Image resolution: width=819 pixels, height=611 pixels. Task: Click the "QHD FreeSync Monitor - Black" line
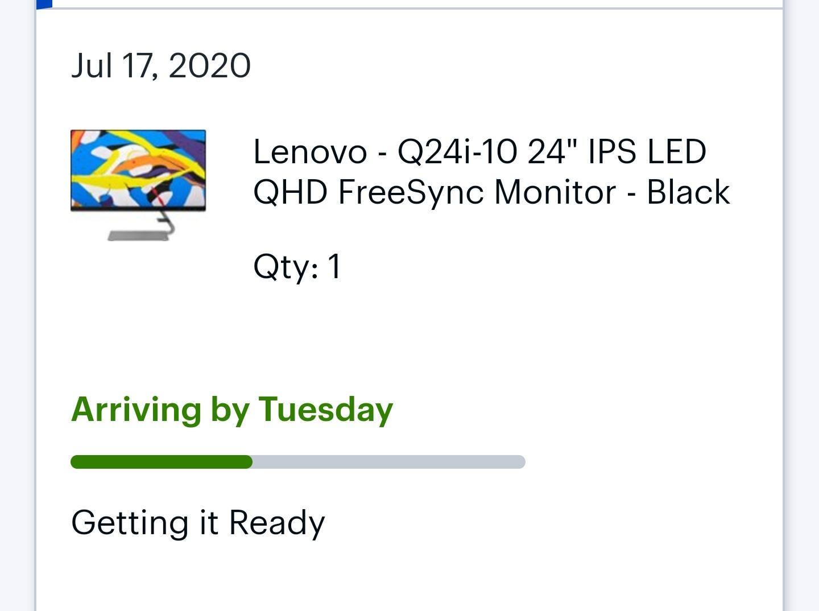click(491, 192)
